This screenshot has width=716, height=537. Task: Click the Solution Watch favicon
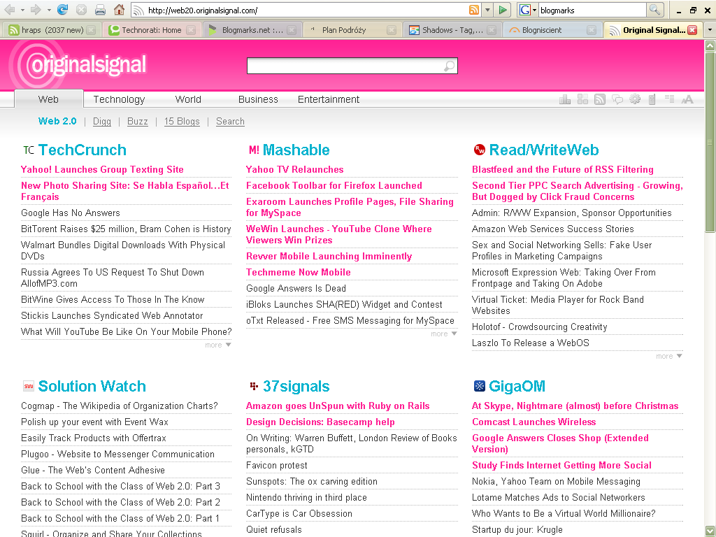28,386
